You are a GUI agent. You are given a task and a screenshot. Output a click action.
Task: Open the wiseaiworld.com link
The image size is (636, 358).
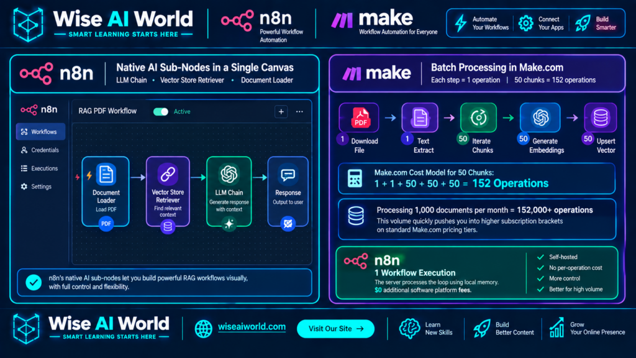pos(252,327)
